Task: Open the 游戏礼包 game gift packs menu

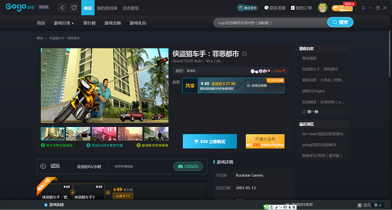Action: tap(138, 23)
